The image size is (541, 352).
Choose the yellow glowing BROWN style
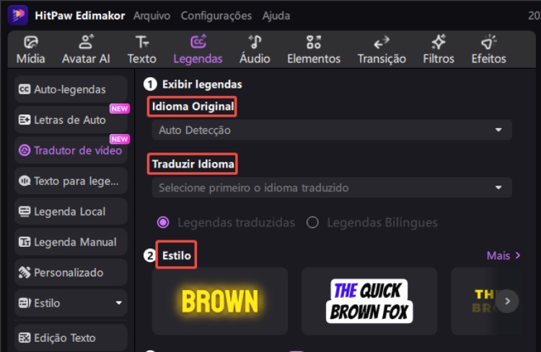point(220,301)
